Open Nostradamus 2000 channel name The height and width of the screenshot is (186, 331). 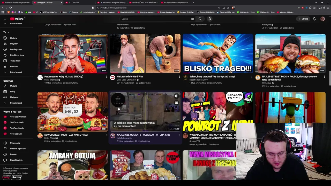[198, 80]
